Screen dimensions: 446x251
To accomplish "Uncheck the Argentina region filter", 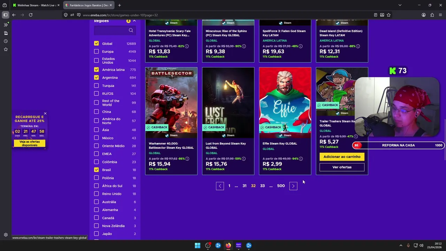I will pos(96,78).
